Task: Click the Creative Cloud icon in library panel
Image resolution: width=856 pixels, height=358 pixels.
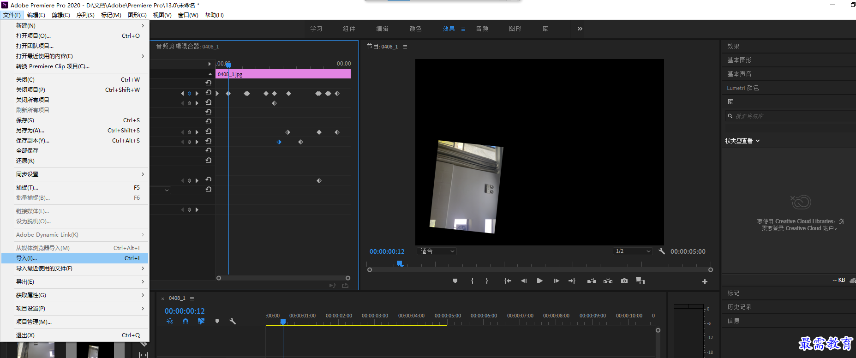Action: (x=801, y=202)
